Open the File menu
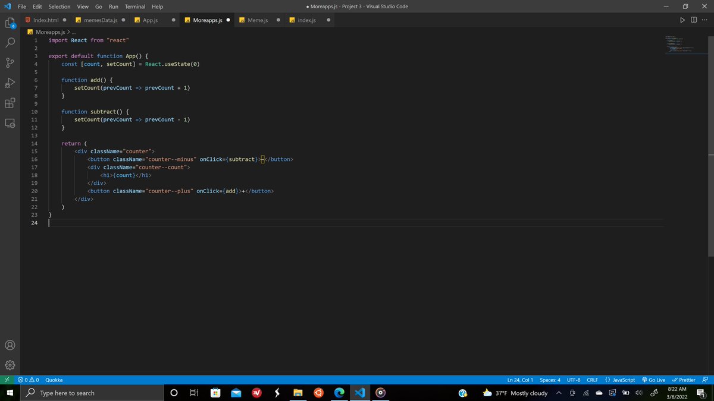The width and height of the screenshot is (714, 401). [22, 6]
